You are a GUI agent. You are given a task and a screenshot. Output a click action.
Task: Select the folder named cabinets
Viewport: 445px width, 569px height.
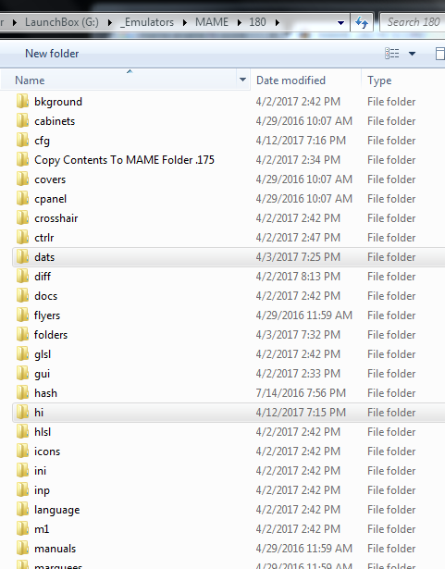55,121
